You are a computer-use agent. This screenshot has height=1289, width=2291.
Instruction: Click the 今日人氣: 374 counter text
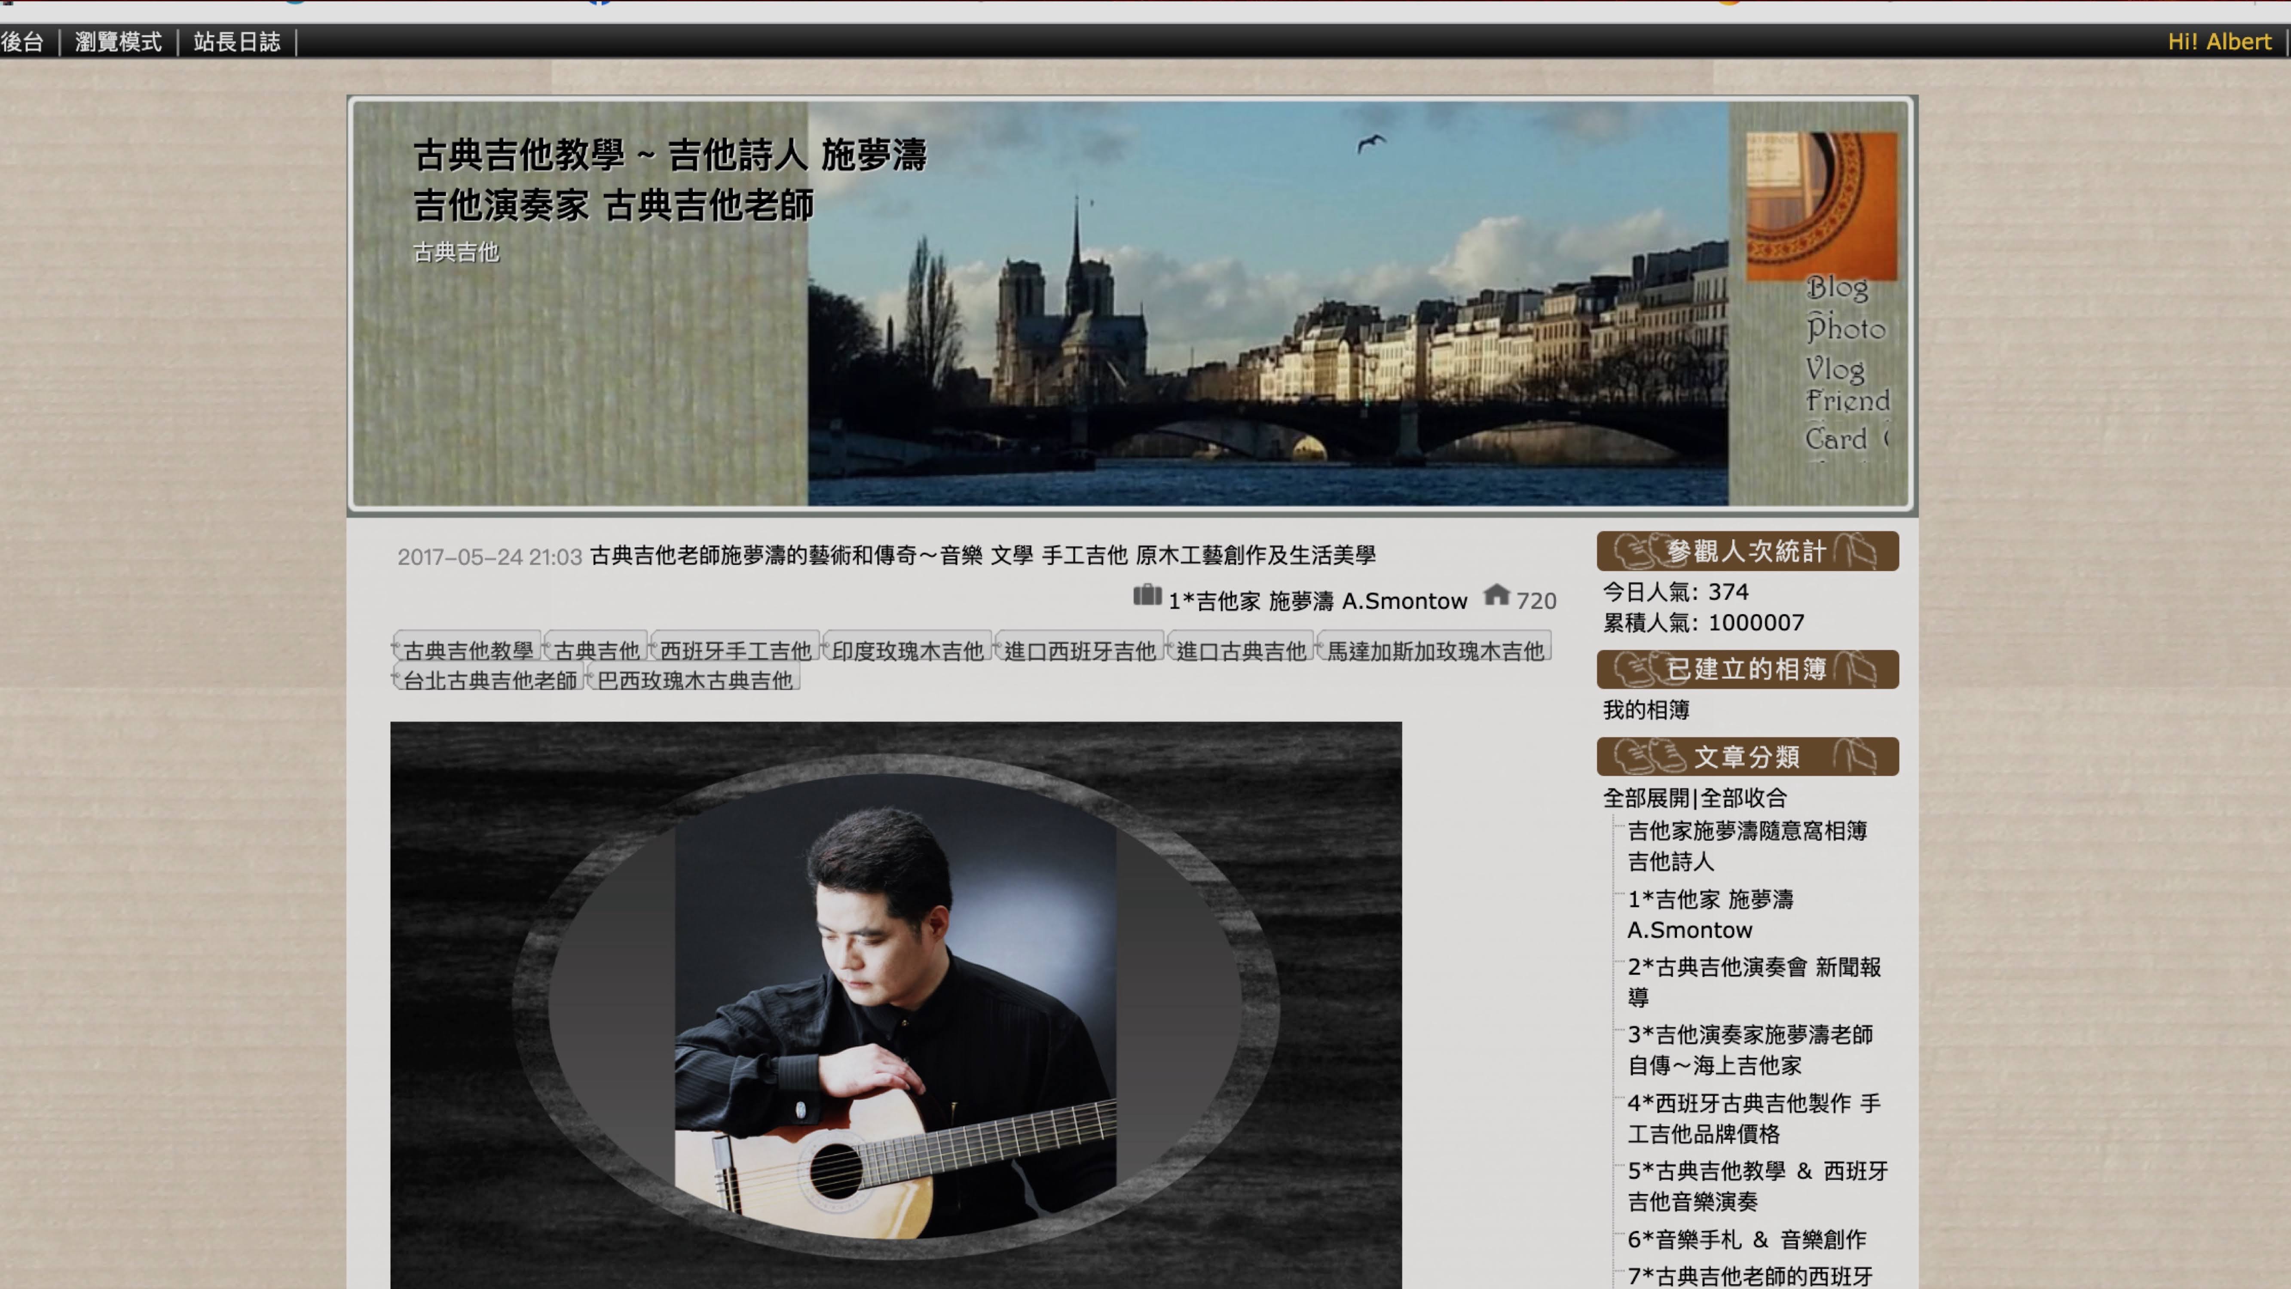(x=1676, y=592)
